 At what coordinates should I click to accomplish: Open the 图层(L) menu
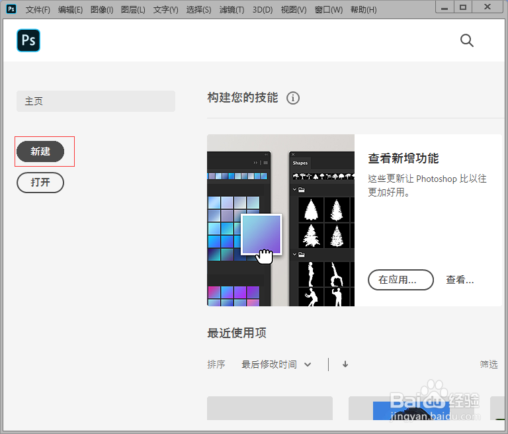[x=133, y=10]
